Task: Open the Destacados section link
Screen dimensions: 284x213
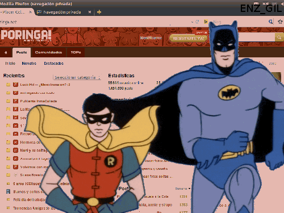Action: [x=54, y=64]
